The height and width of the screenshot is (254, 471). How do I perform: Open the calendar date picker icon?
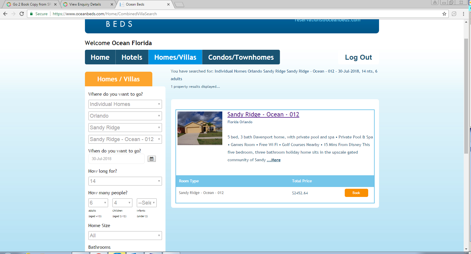pos(151,159)
